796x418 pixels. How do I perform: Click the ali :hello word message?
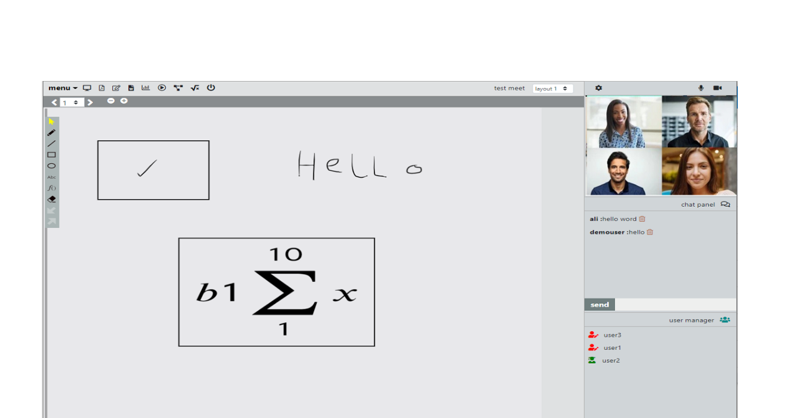(x=613, y=219)
